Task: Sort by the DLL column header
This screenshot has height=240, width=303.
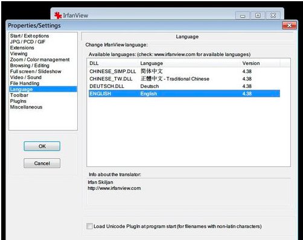Action: coord(113,63)
